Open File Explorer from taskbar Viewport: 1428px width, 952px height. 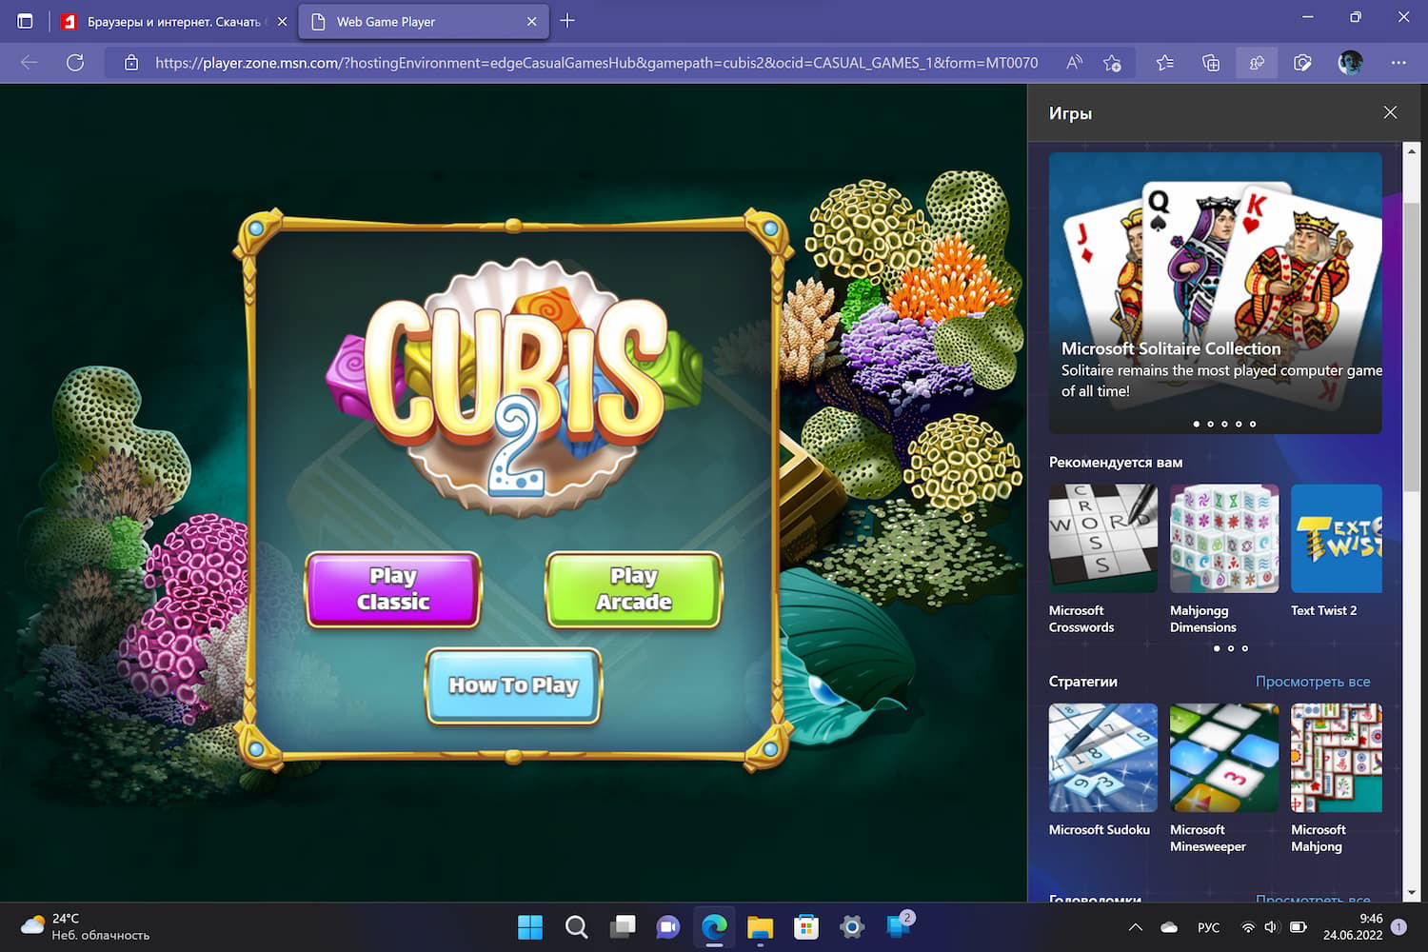(x=760, y=926)
